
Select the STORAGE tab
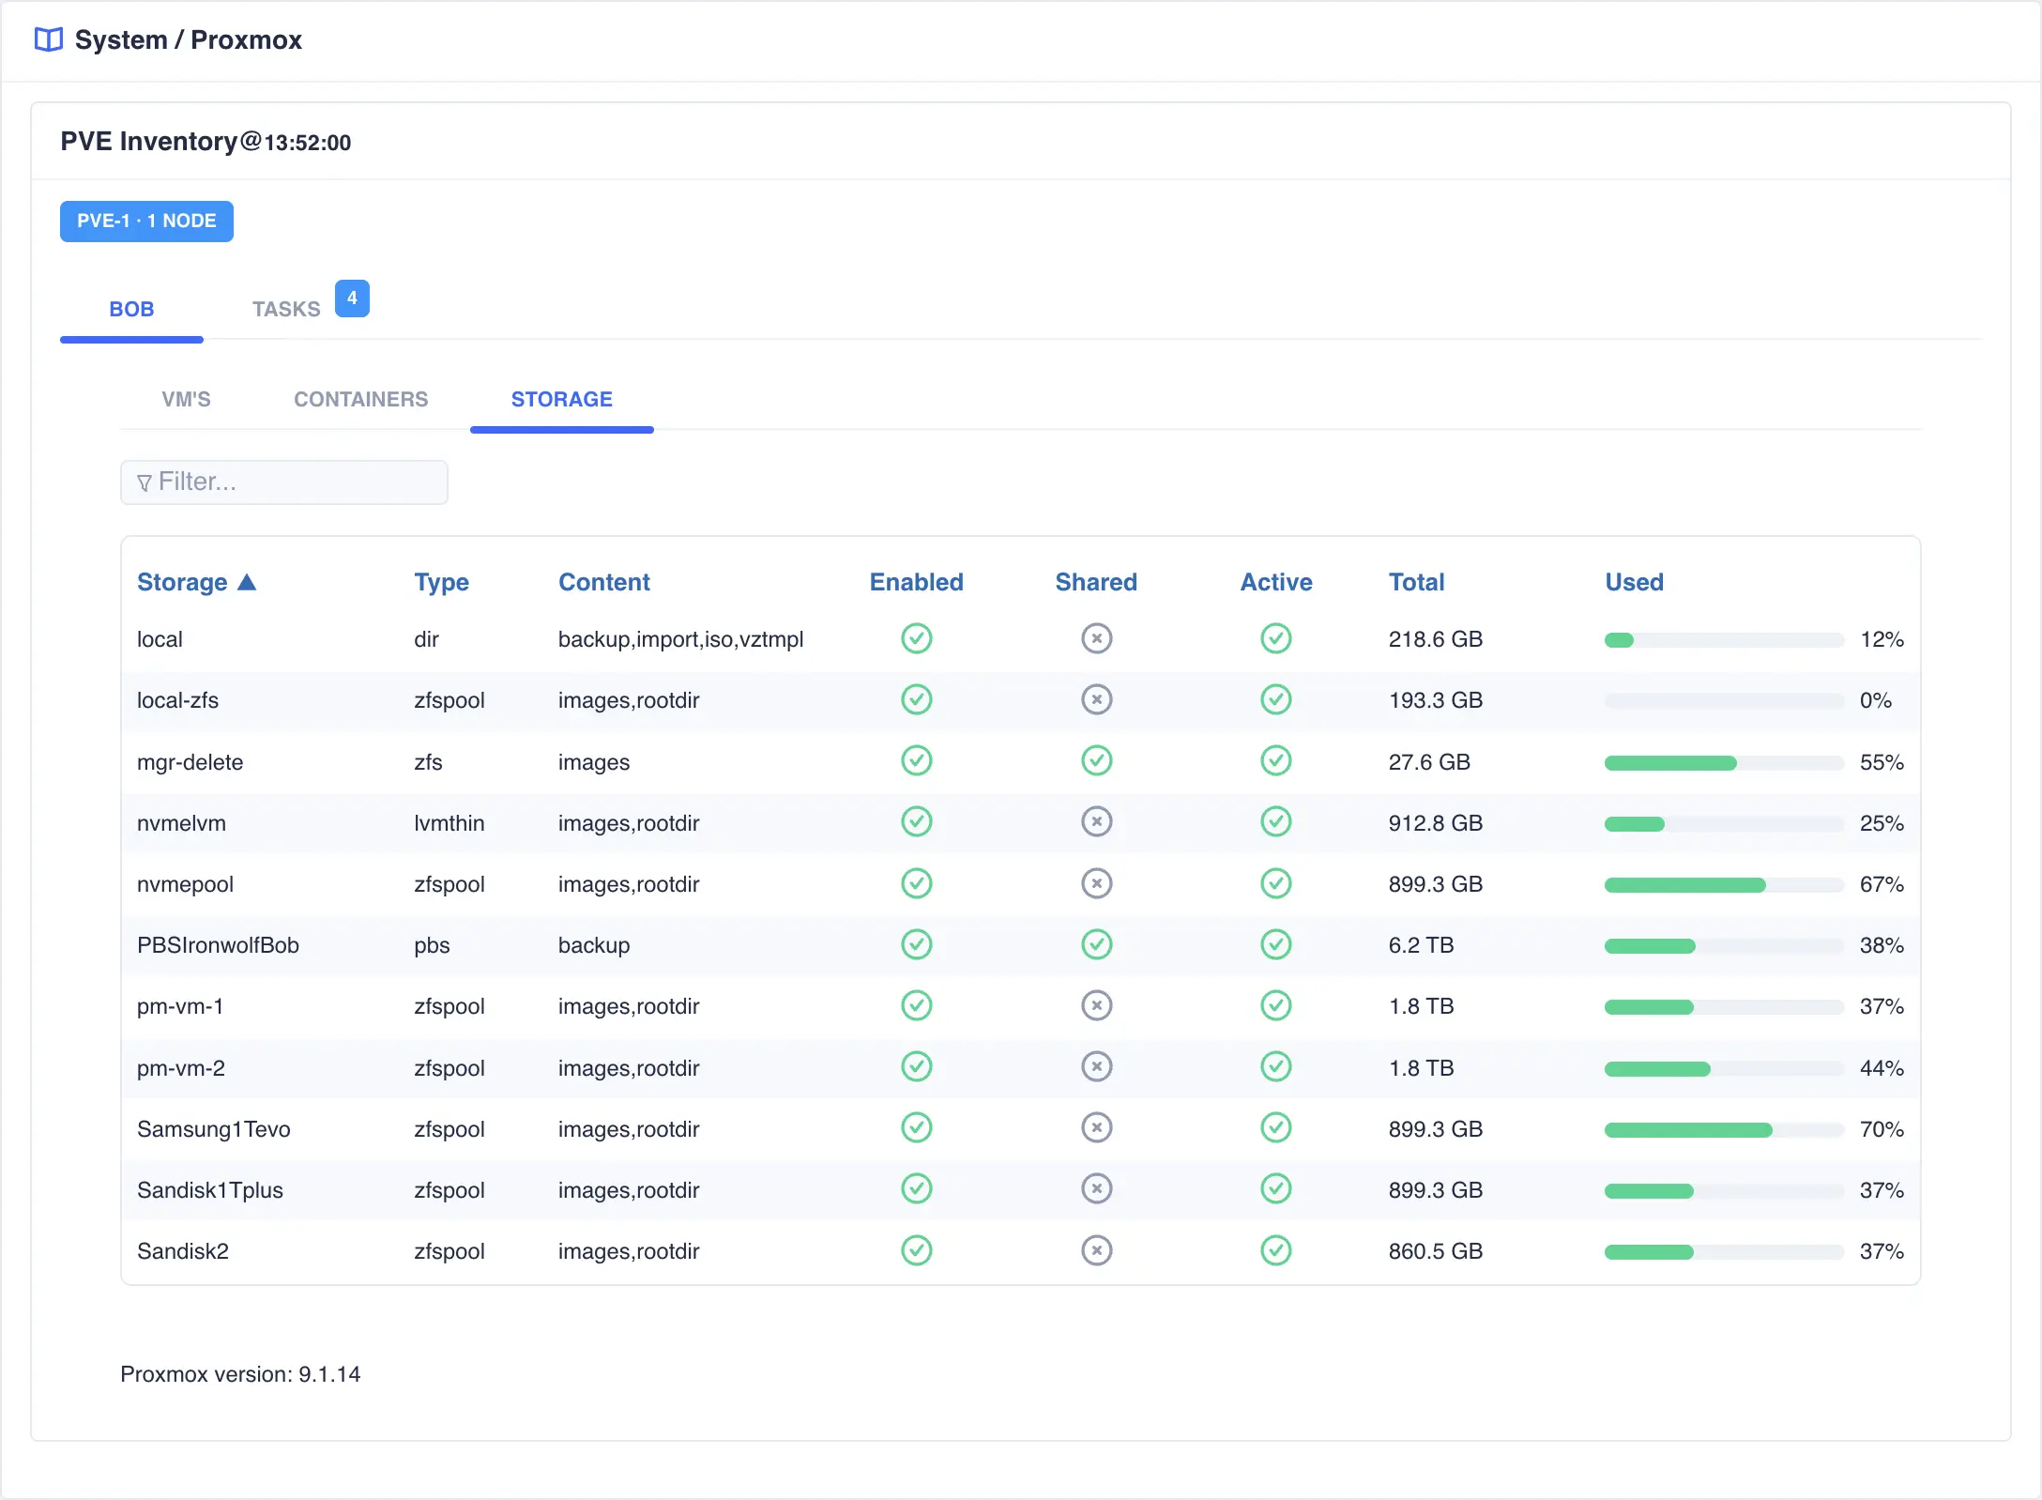561,399
